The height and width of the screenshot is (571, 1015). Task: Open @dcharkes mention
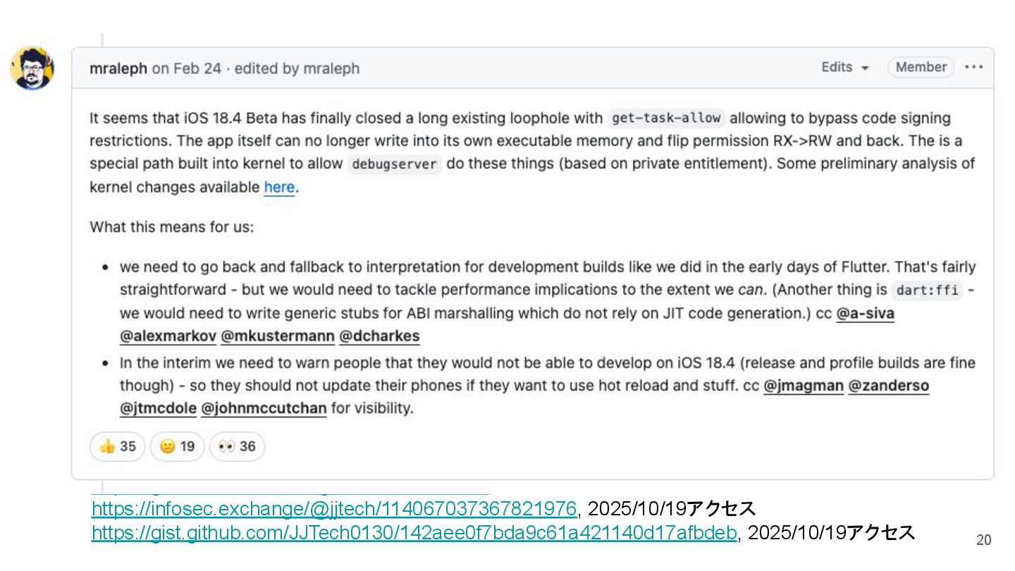[x=379, y=336]
